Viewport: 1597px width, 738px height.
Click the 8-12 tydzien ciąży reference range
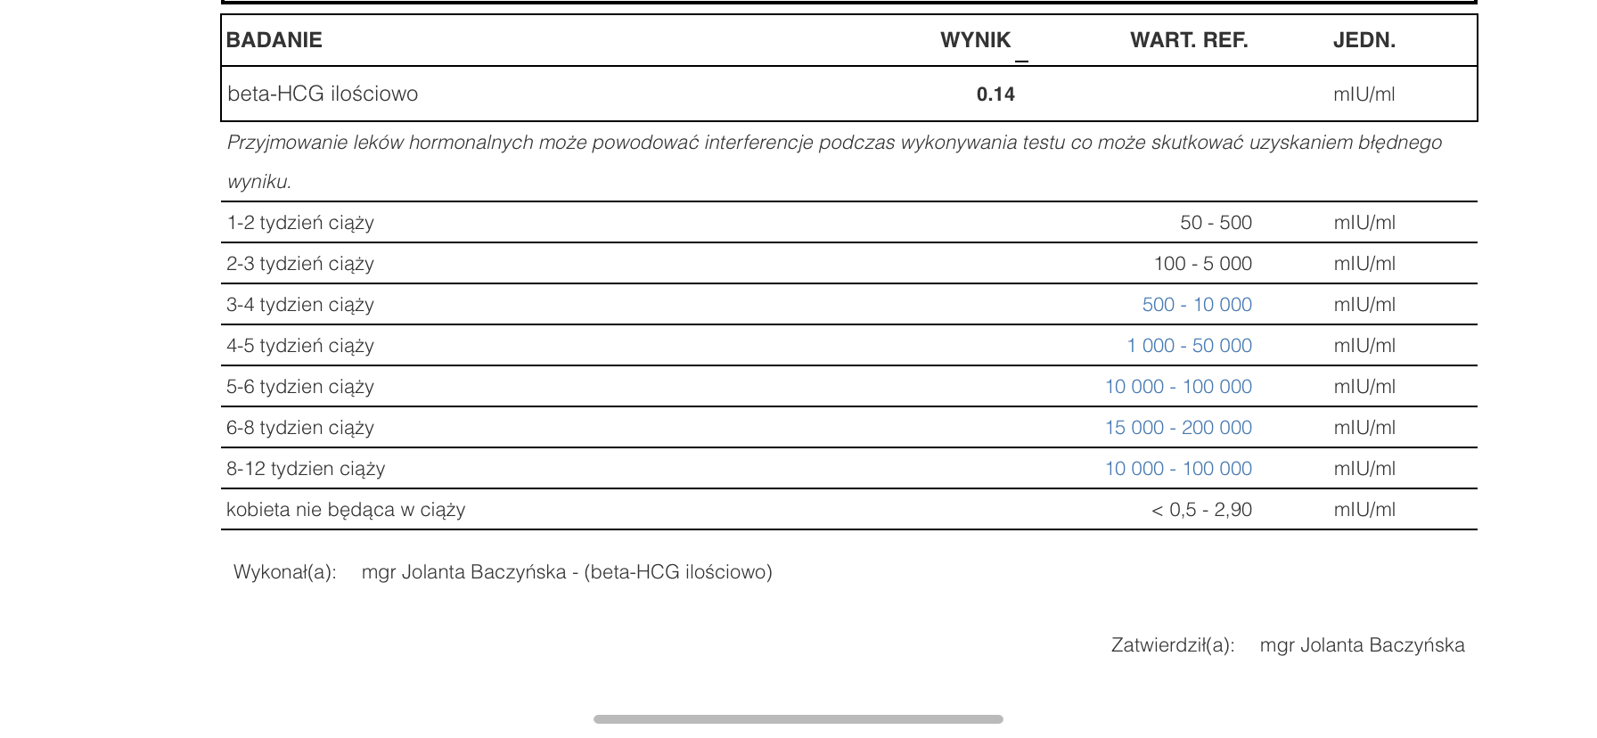(x=1178, y=469)
